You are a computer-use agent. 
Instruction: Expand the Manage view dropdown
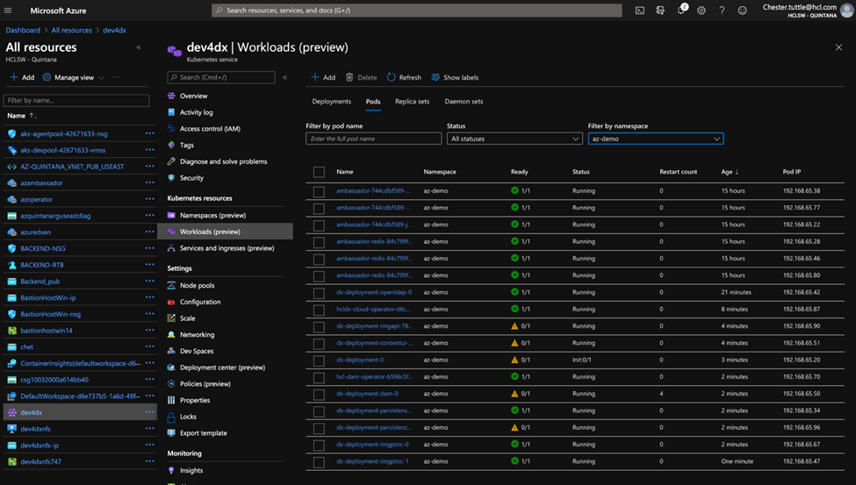(x=74, y=77)
